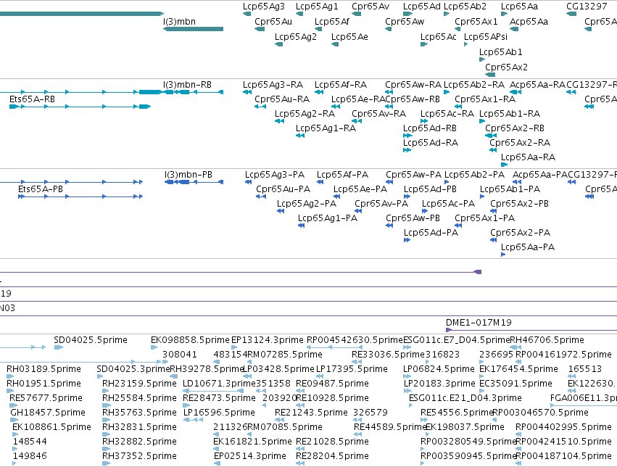The width and height of the screenshot is (617, 467).
Task: Select the l(3)mbn gene arrow glyph
Action: point(193,29)
